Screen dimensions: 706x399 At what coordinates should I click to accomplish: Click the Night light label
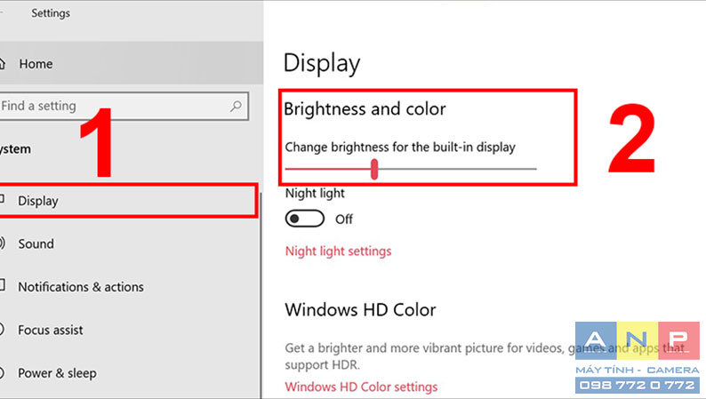pyautogui.click(x=315, y=194)
